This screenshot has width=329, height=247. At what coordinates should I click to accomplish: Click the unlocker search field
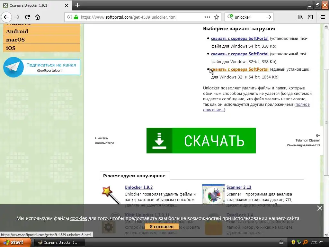coord(249,17)
